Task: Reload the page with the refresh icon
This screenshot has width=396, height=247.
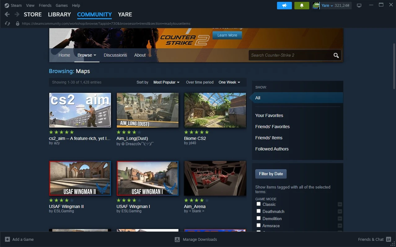Action: pyautogui.click(x=8, y=24)
